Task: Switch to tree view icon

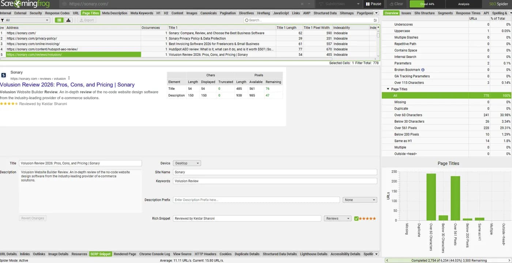Action: tap(68, 20)
